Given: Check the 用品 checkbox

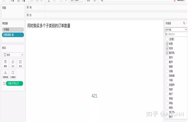Looking at the screenshot, I should pyautogui.click(x=167, y=103).
